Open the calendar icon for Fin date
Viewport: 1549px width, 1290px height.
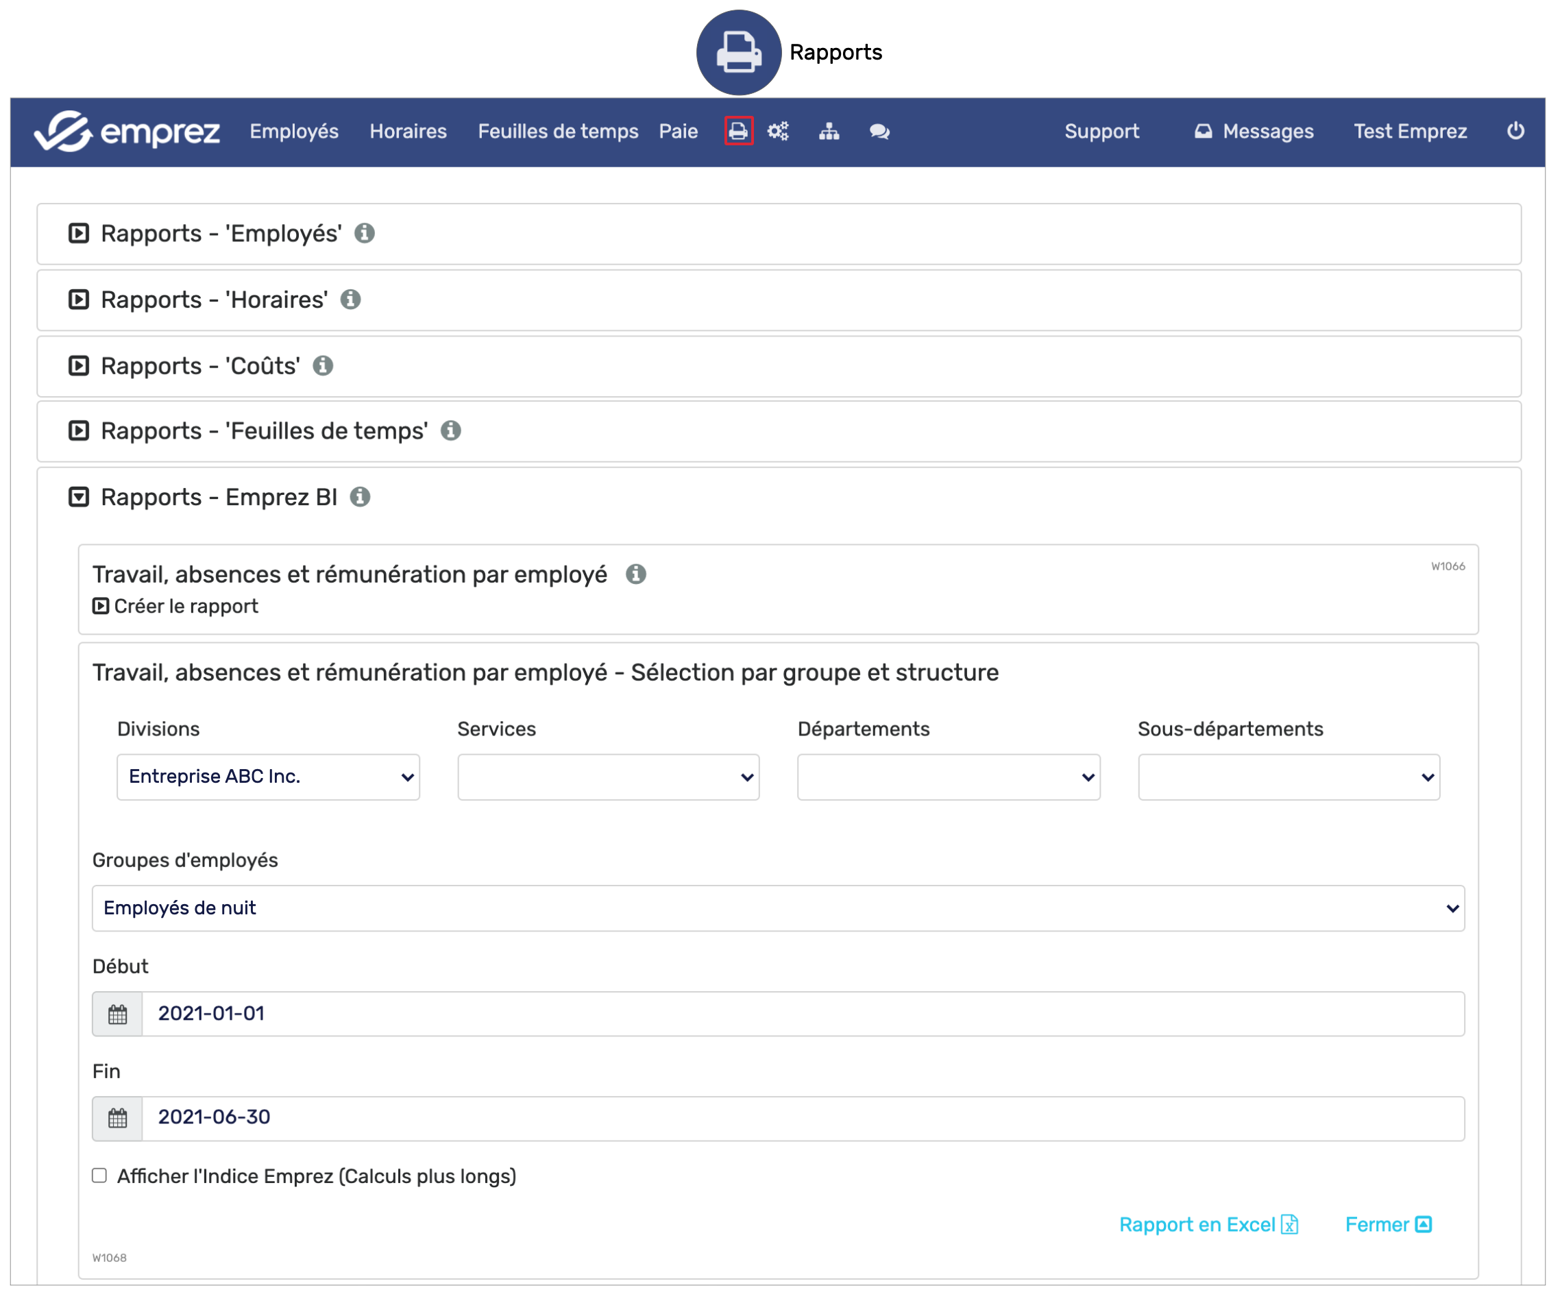[x=117, y=1118]
